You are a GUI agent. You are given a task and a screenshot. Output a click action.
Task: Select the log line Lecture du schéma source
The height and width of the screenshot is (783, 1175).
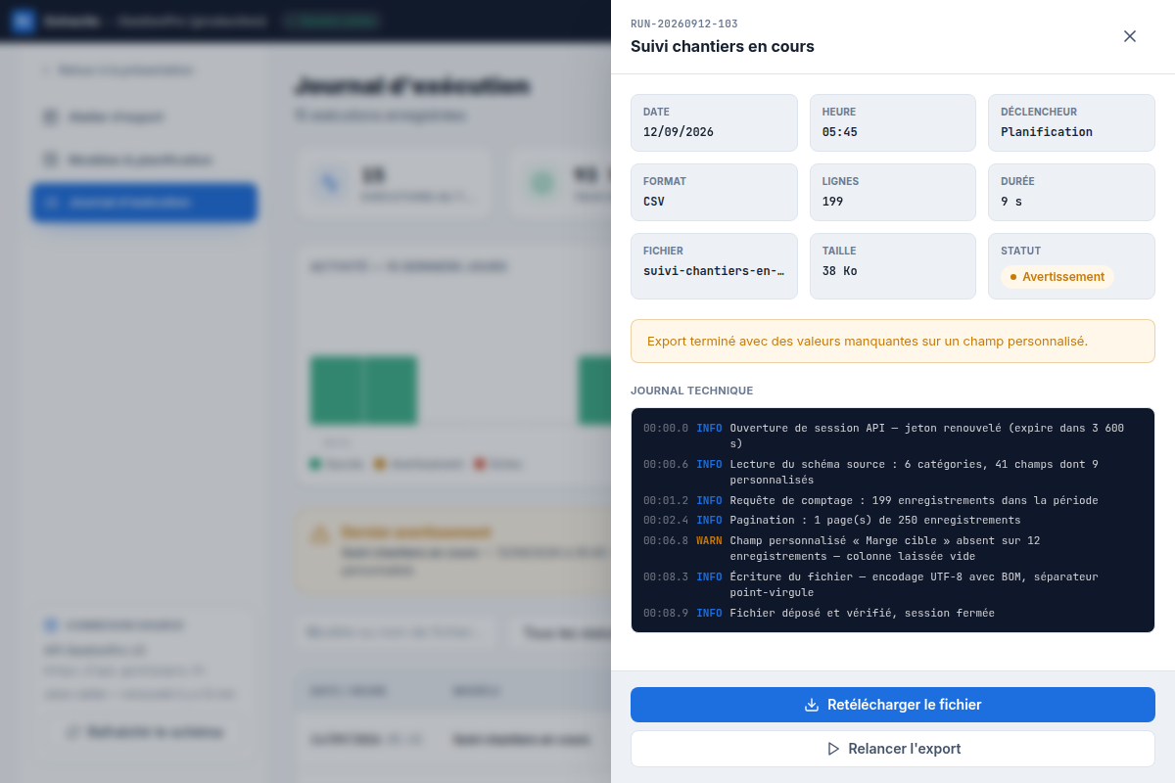[893, 472]
